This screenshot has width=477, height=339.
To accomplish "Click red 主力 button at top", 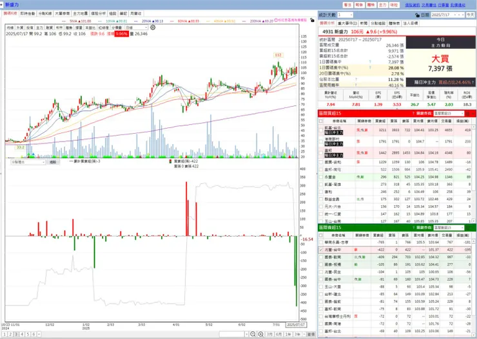I will point(382,5).
